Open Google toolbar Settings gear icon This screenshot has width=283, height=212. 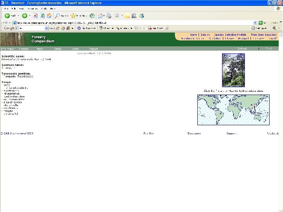point(253,28)
